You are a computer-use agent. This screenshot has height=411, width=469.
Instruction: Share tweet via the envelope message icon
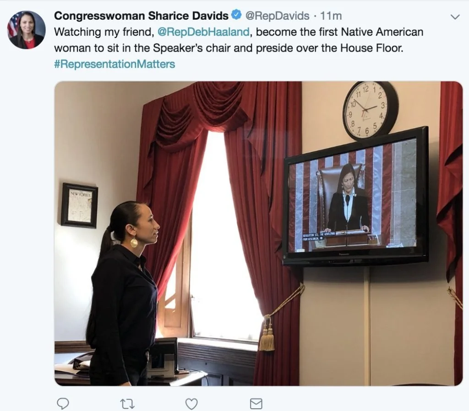(256, 404)
